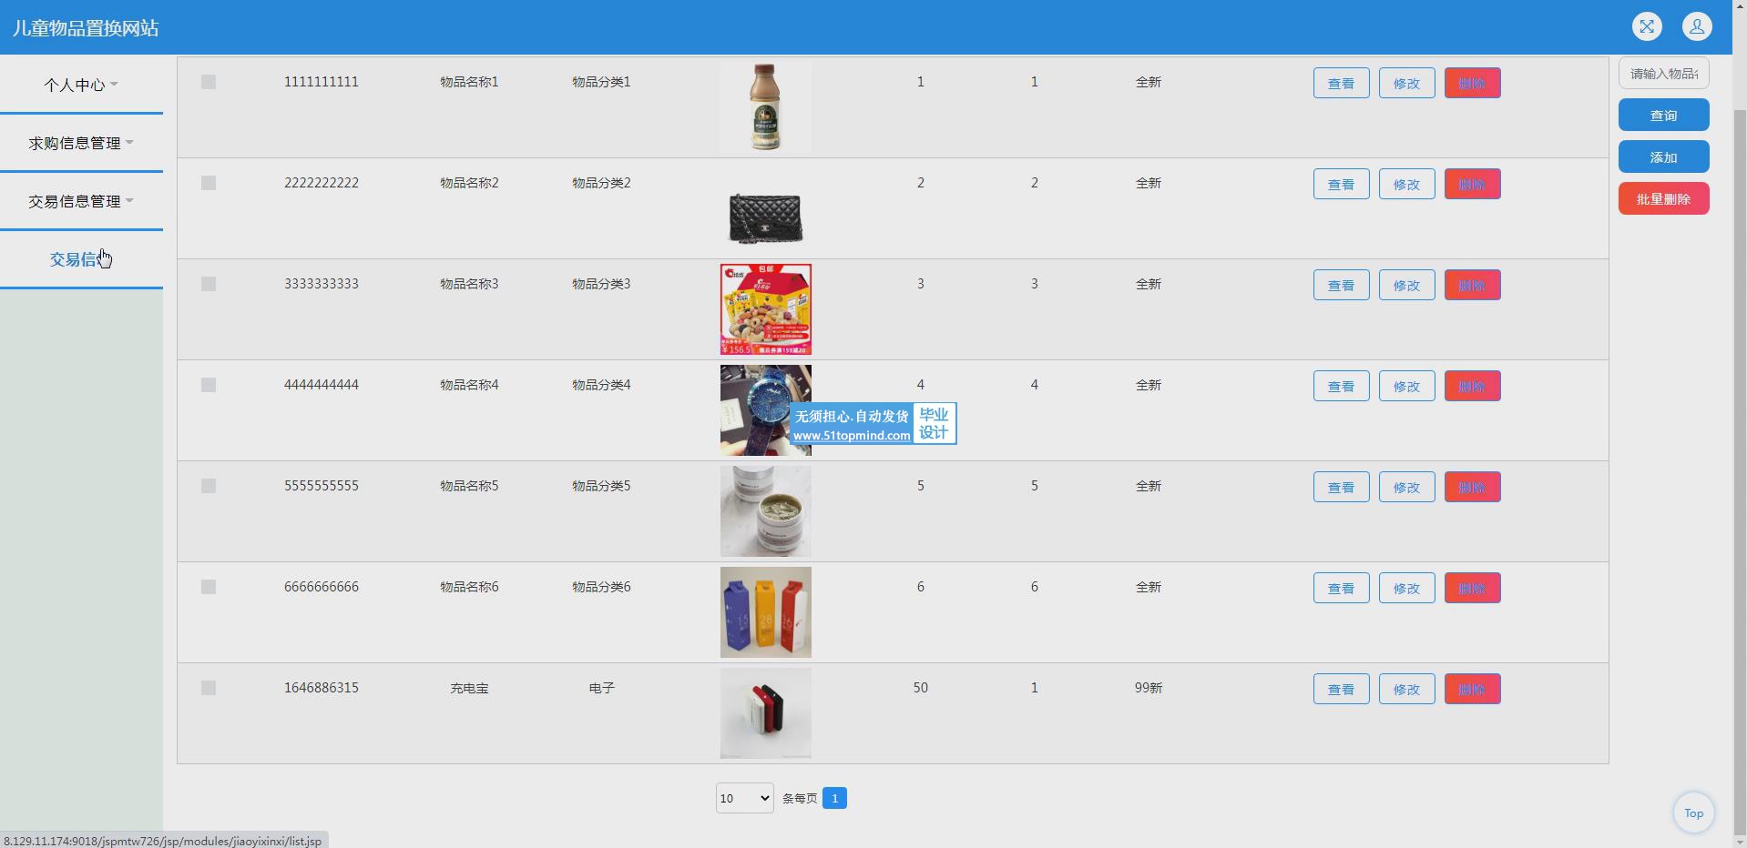Edit 物品名称3 with 修改 button
This screenshot has height=848, width=1747.
click(1406, 285)
